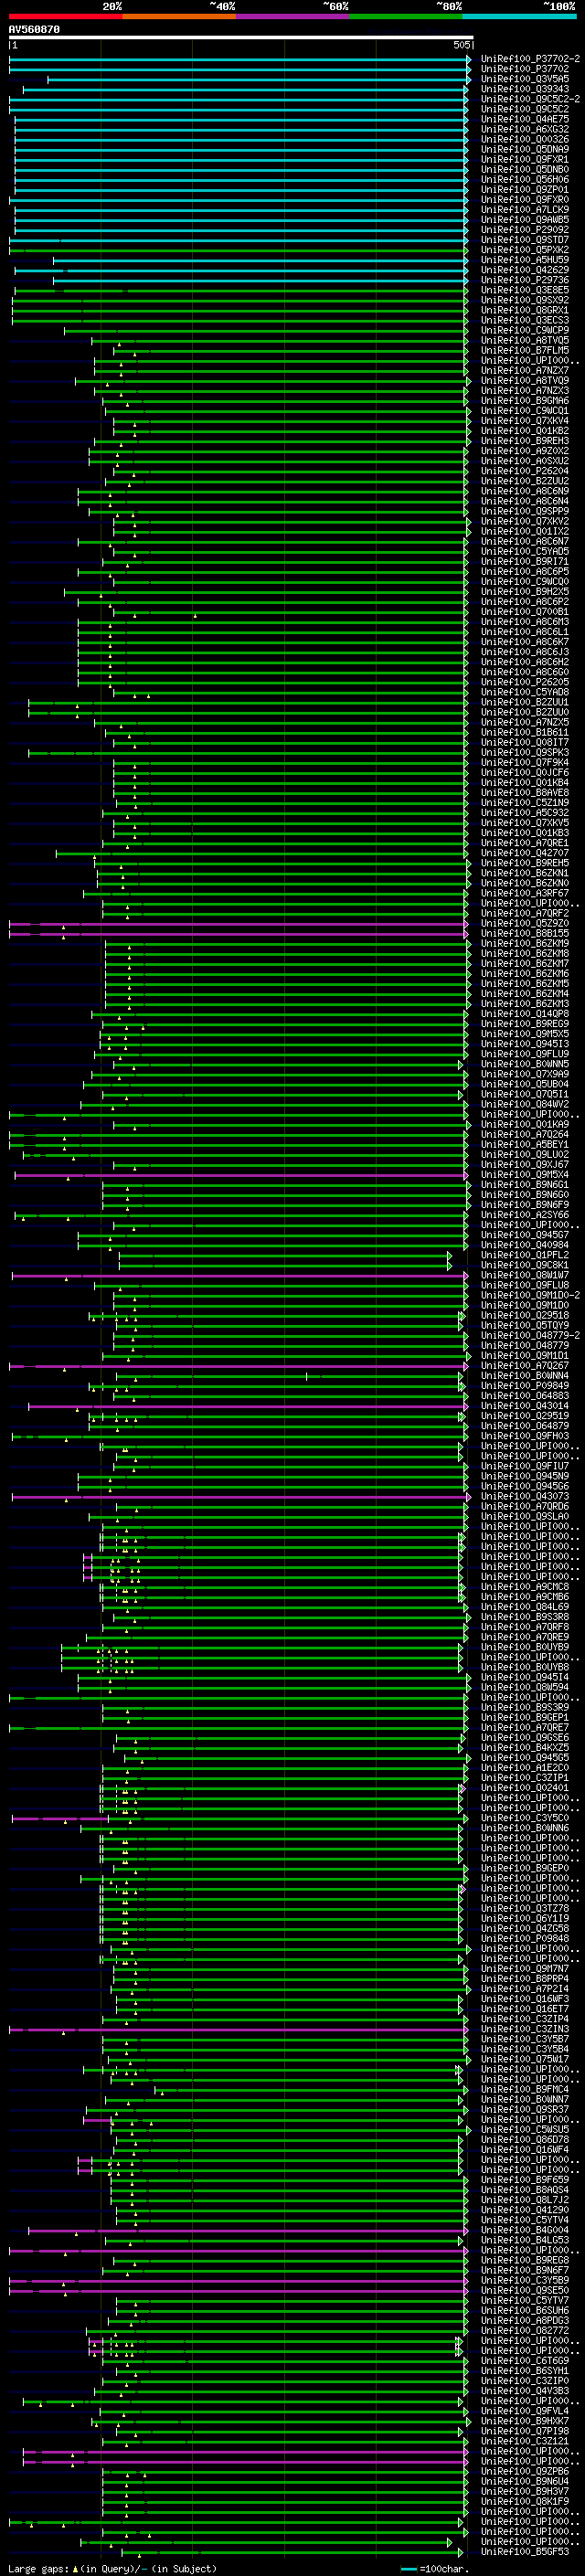585x2576 pixels.
Task: Select the UniRef100_Q42629 label
Action: [x=525, y=270]
